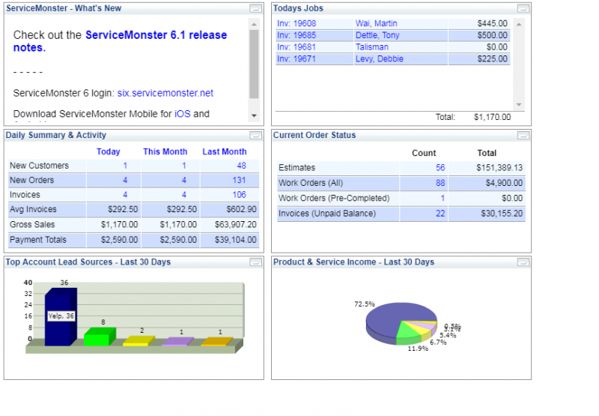Screen dimensions: 599x416
Task: Minimize Product & Service Income panel
Action: [x=523, y=262]
